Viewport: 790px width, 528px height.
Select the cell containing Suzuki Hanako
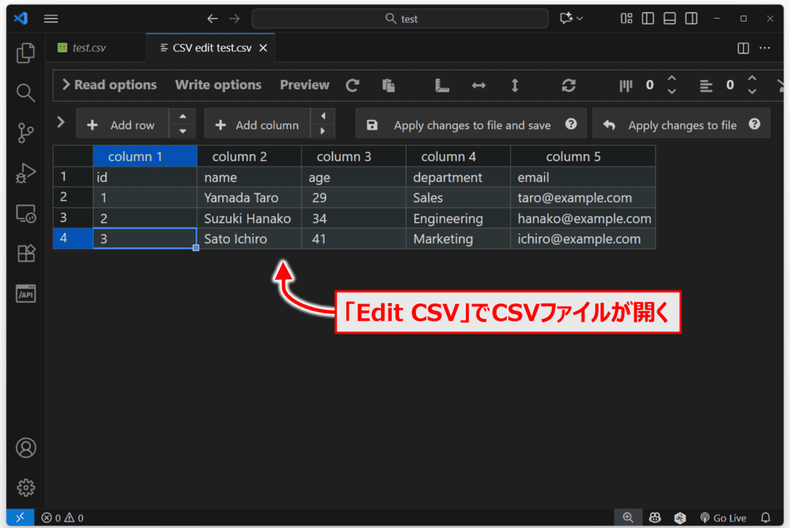point(248,218)
